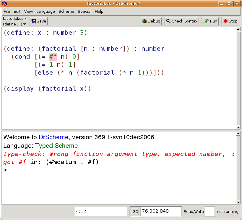This screenshot has height=220, width=242.
Task: Stop the running program
Action: (x=230, y=21)
